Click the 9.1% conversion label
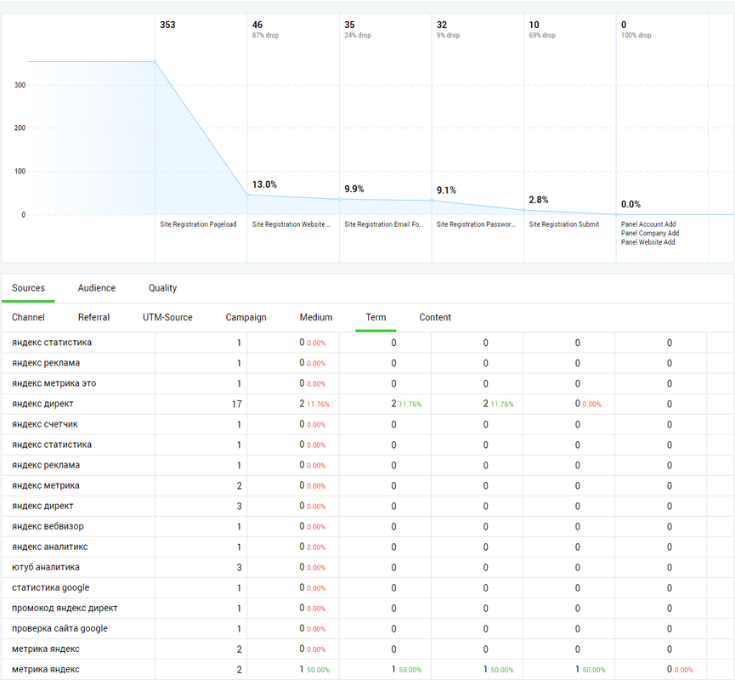 (446, 190)
